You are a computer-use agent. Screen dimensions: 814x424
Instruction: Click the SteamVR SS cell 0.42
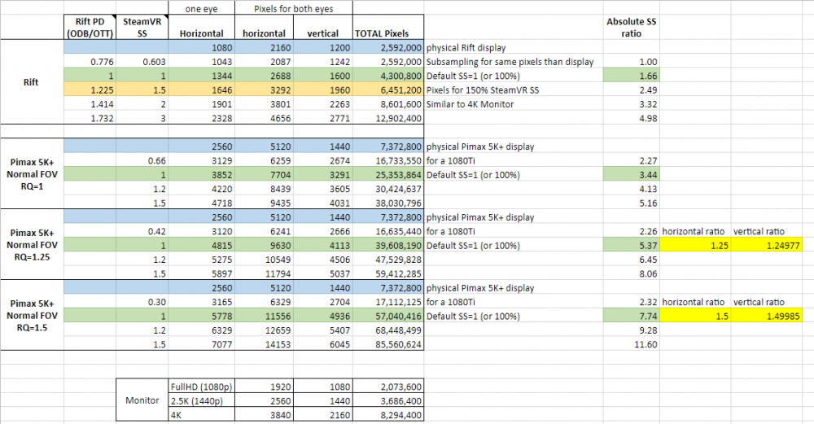point(142,231)
